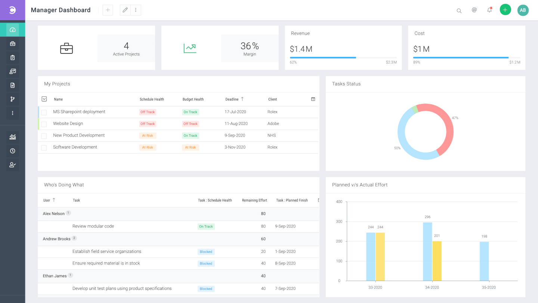Viewport: 538px width, 303px height.
Task: Open the sidebar more options dots
Action: [x=12, y=113]
